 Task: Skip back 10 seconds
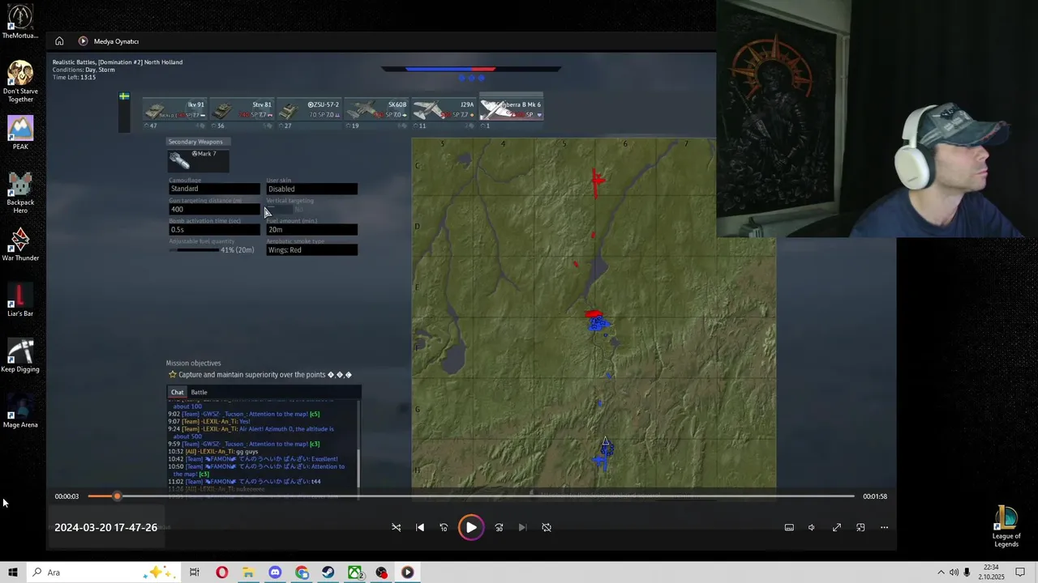444,527
